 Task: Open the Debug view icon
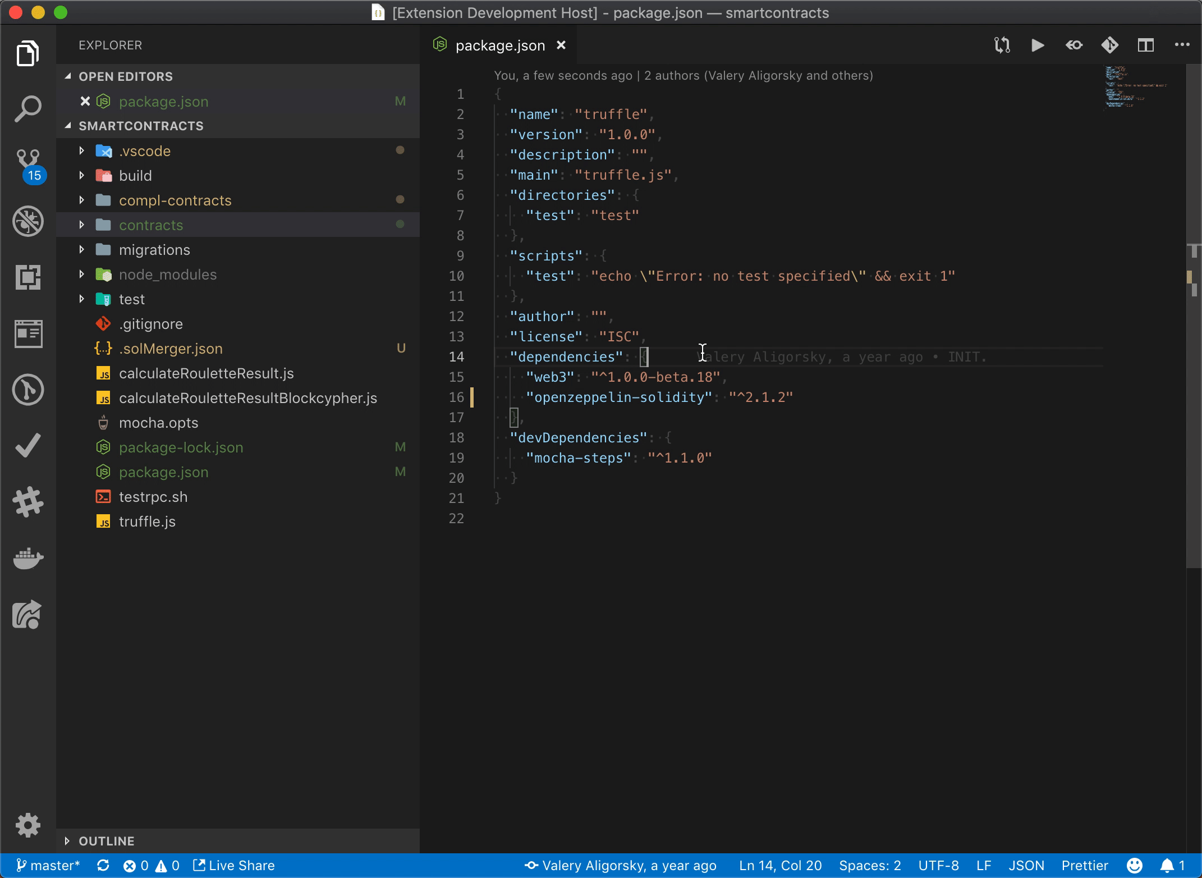point(27,221)
